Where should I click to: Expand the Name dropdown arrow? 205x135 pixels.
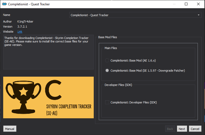198,15
